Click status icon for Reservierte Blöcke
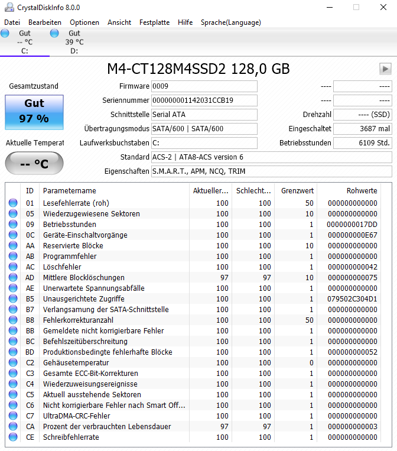 [x=13, y=245]
